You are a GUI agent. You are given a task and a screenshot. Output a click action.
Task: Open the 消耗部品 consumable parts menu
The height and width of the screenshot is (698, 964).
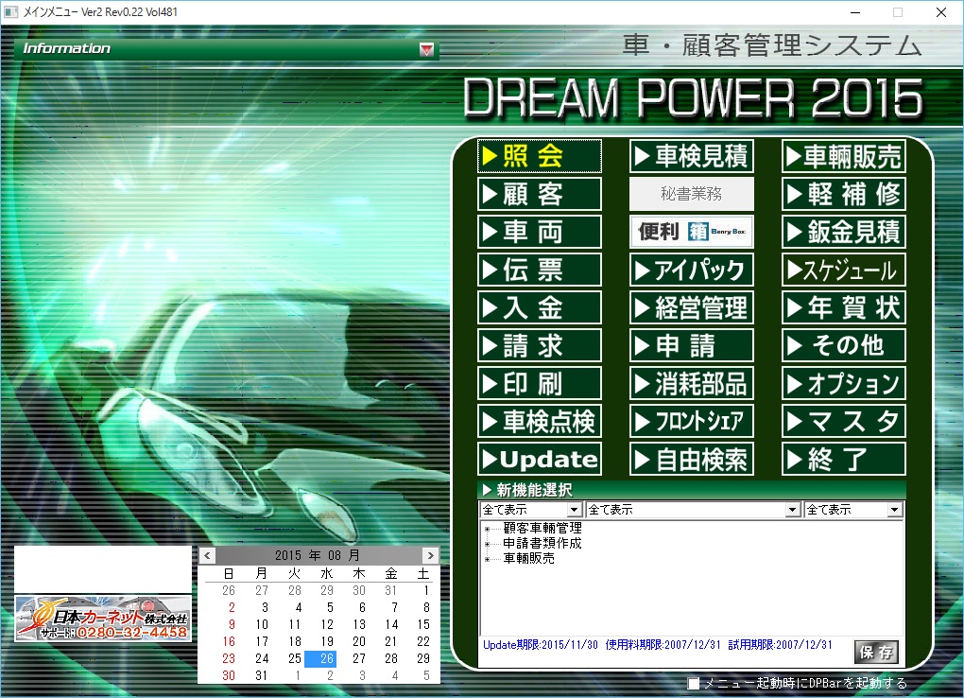pos(692,383)
